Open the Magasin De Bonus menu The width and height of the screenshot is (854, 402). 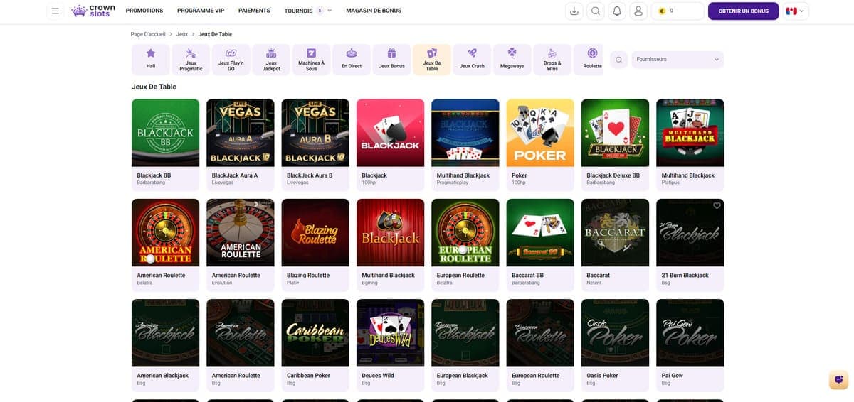click(x=374, y=11)
